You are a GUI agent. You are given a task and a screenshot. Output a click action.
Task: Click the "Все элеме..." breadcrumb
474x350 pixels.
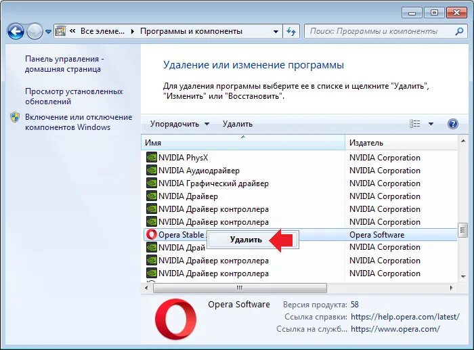click(102, 31)
